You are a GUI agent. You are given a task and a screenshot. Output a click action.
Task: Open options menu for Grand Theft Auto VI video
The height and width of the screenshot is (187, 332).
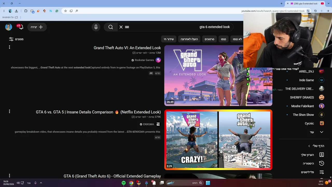pos(9,47)
